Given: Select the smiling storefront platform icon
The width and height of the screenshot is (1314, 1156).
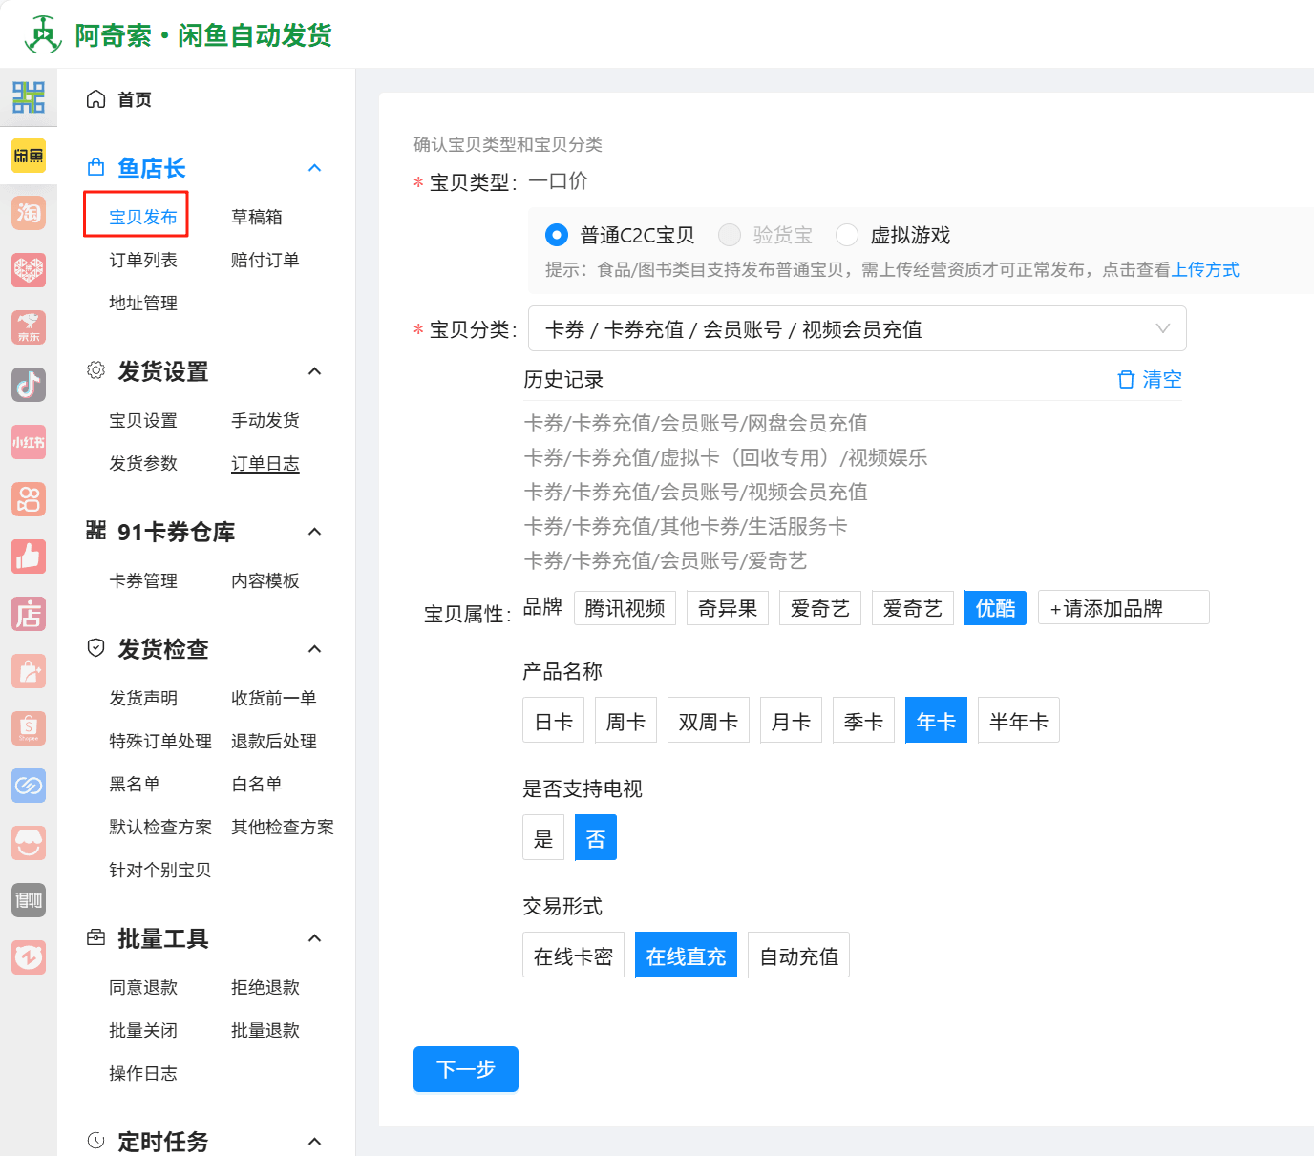Looking at the screenshot, I should click(x=29, y=843).
